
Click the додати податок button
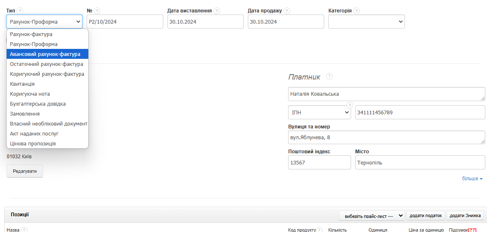[426, 215]
